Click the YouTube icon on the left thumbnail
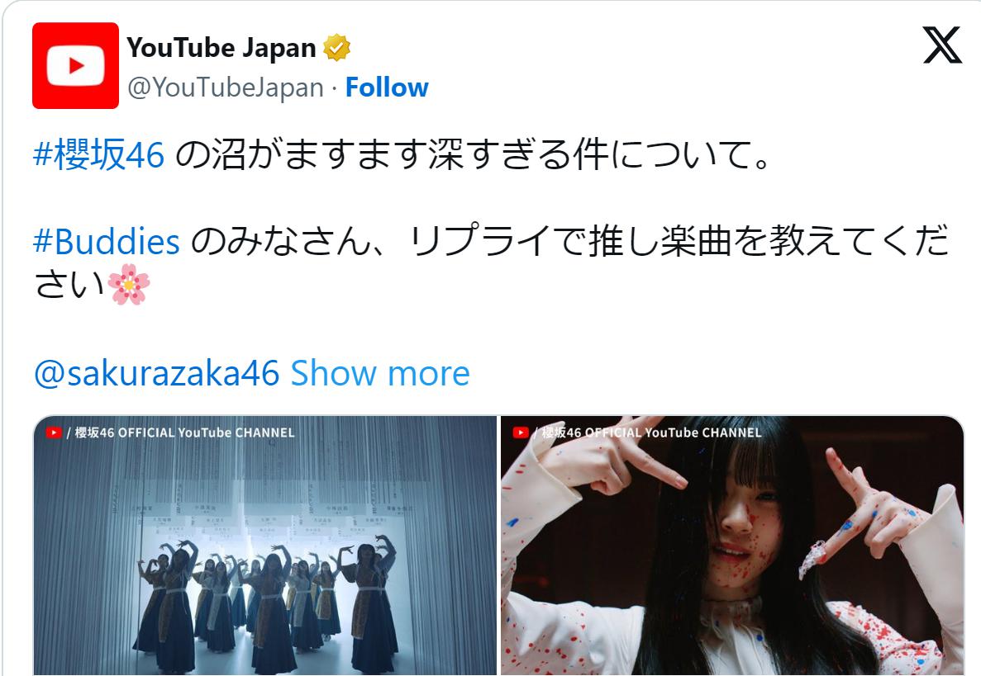981x676 pixels. tap(54, 433)
